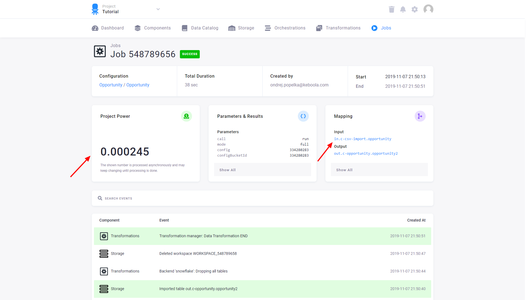The width and height of the screenshot is (529, 300).
Task: Click the Created At column header
Action: click(x=416, y=220)
